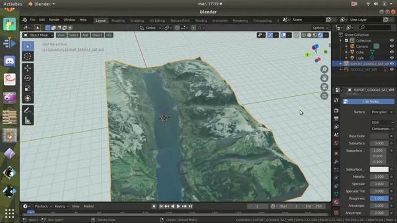The height and width of the screenshot is (223, 397).
Task: Open the Options dropdown
Action: tap(320, 28)
